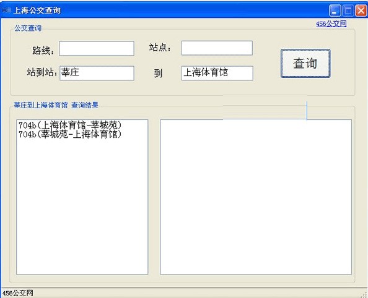Close the 上海公交查询 window
The image size is (368, 298).
pyautogui.click(x=361, y=11)
